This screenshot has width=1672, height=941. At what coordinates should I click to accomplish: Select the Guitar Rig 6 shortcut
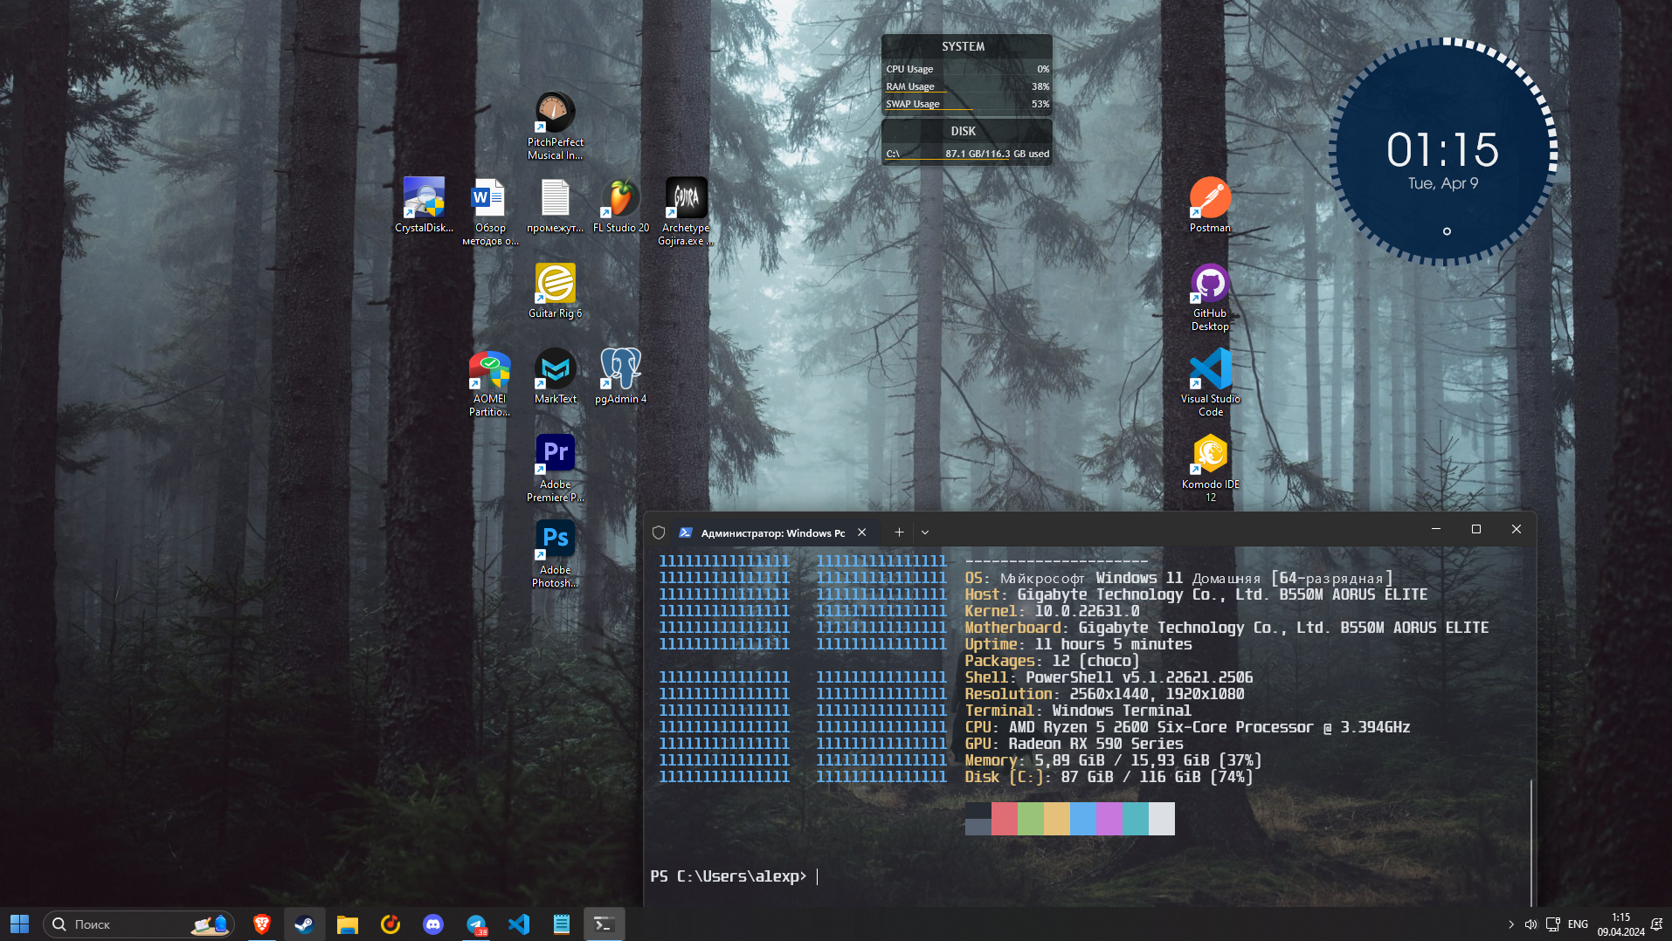[555, 291]
